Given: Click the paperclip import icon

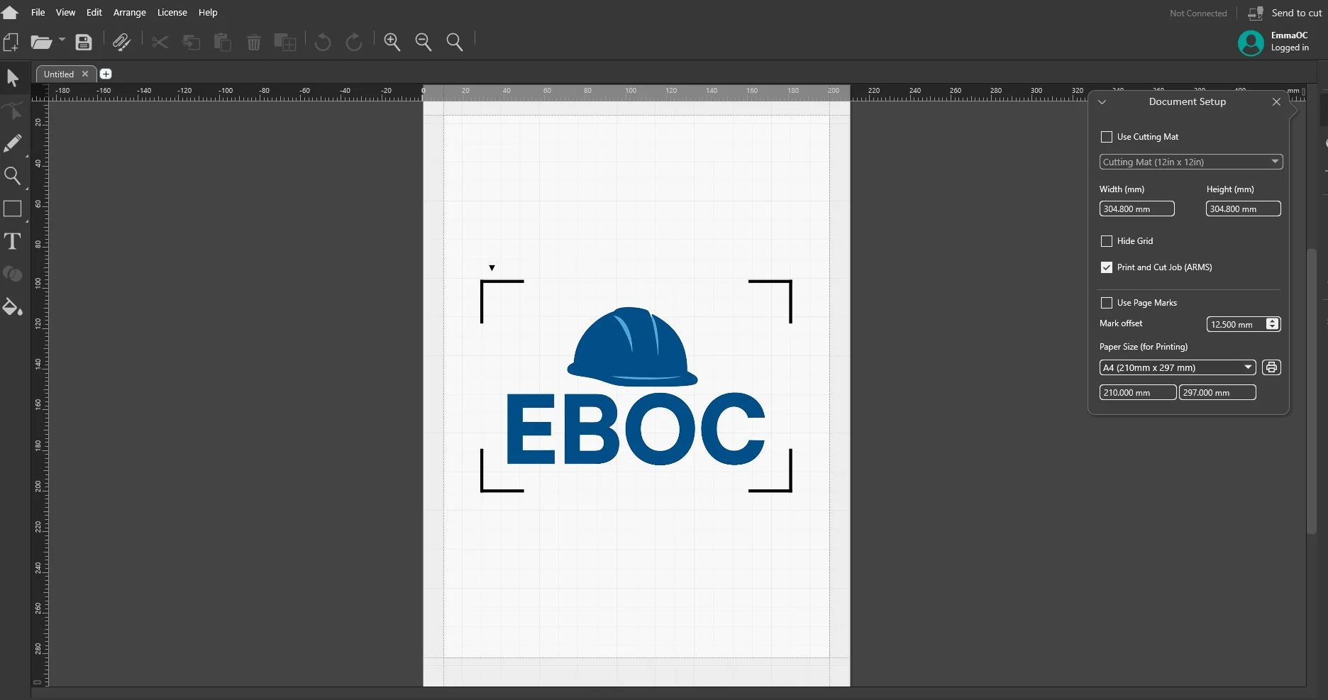Looking at the screenshot, I should click(x=121, y=43).
